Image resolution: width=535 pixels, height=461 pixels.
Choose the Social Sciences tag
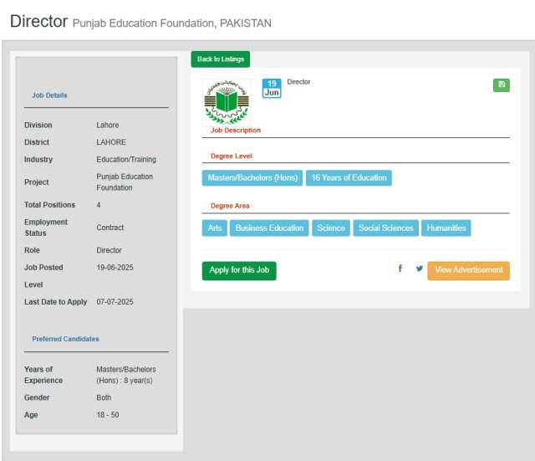tap(385, 228)
